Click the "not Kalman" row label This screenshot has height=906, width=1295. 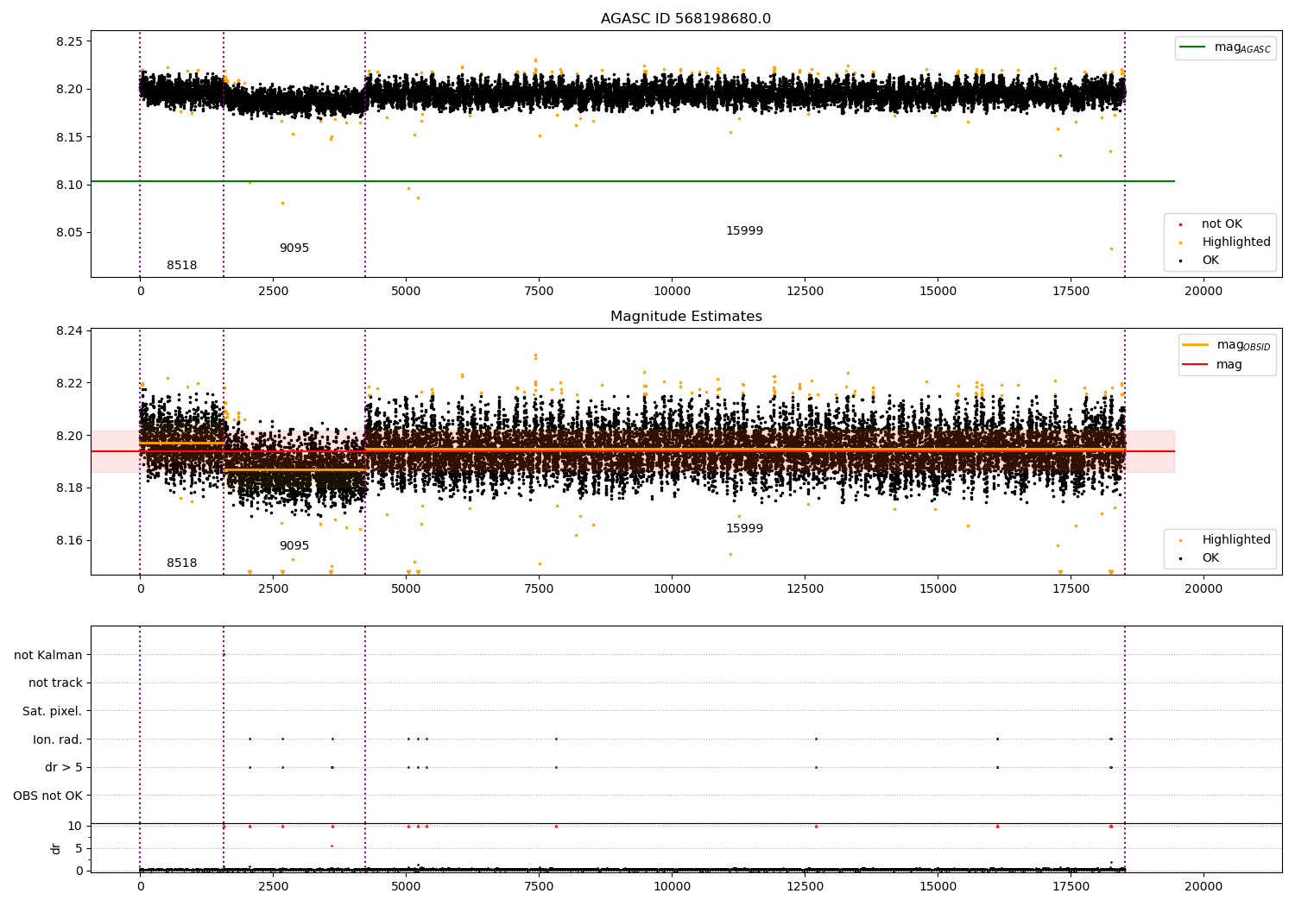48,655
